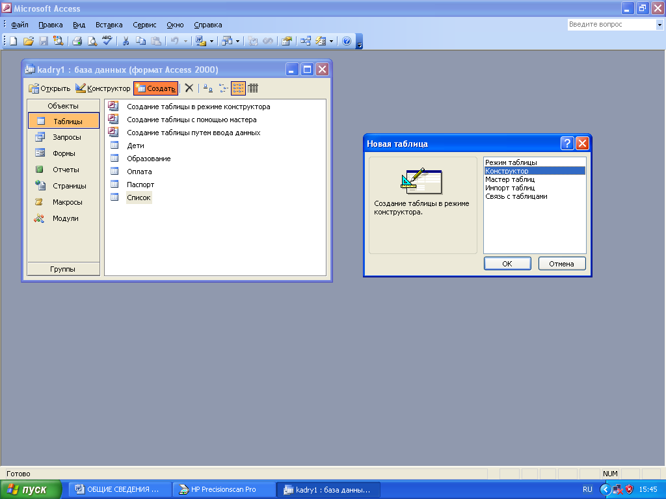Click the Создать button

click(x=155, y=88)
